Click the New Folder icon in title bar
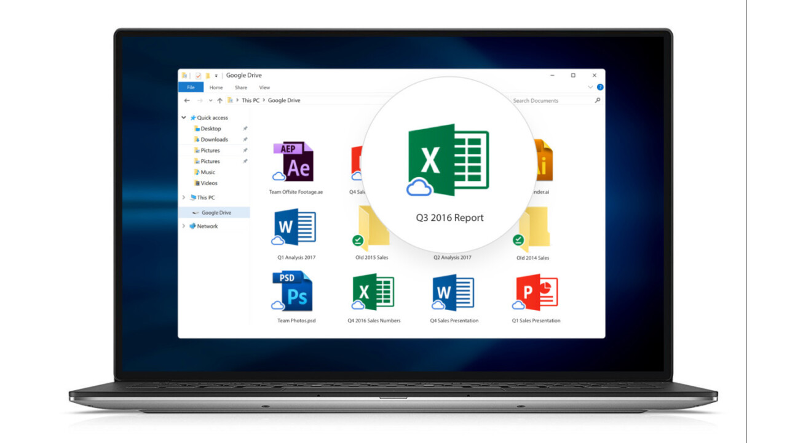 pos(208,76)
